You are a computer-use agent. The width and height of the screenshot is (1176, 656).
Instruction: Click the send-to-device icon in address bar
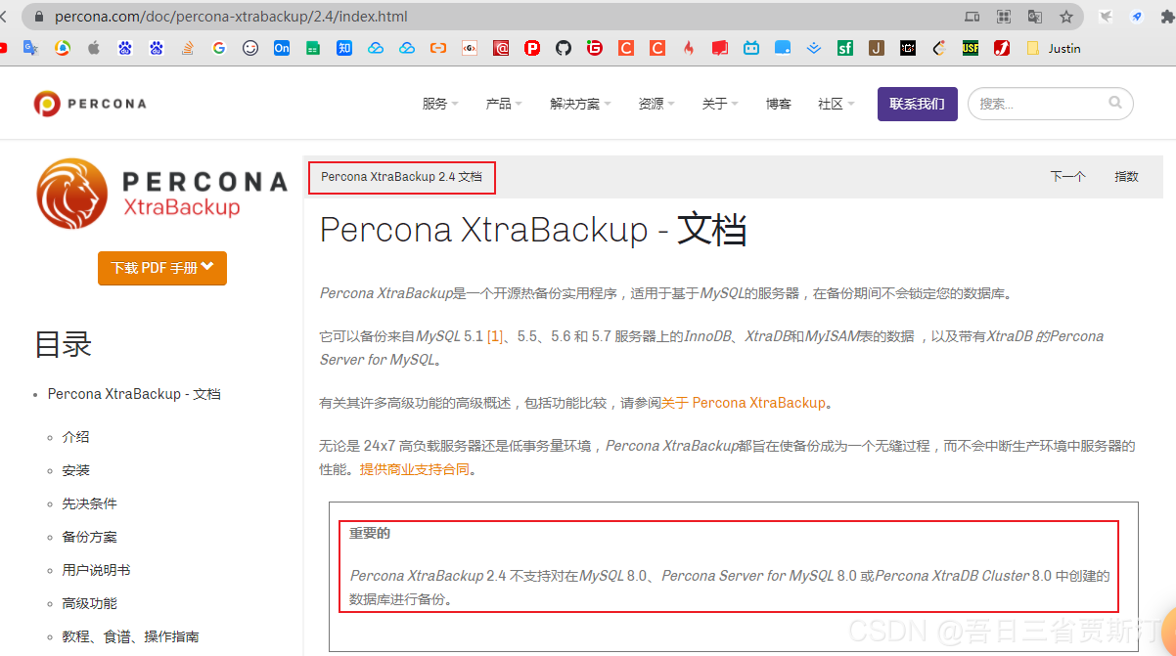(972, 17)
